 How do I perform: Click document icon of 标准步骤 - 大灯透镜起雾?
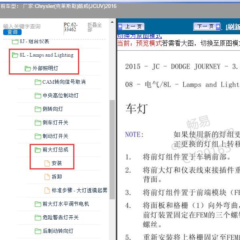pos(47,191)
